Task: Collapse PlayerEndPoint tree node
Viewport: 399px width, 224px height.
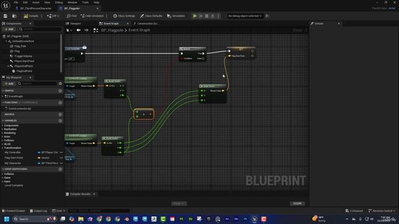Action: coord(8,66)
